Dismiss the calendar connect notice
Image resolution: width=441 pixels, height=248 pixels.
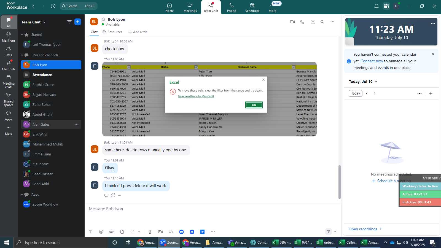coord(433,54)
